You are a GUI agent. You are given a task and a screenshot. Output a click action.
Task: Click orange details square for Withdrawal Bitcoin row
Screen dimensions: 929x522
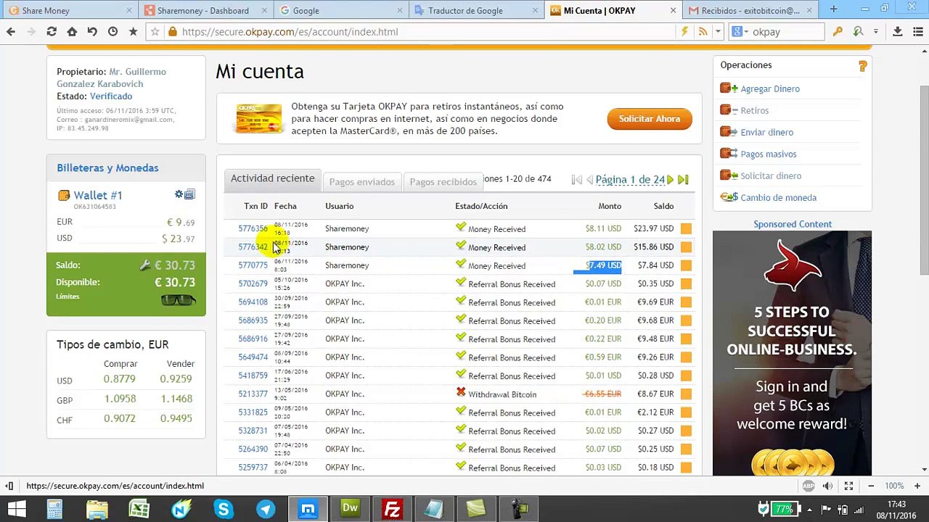(686, 394)
